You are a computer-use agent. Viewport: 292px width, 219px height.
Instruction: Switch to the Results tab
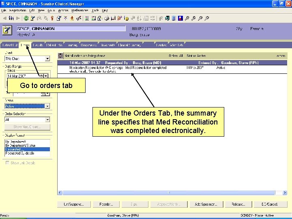point(38,45)
